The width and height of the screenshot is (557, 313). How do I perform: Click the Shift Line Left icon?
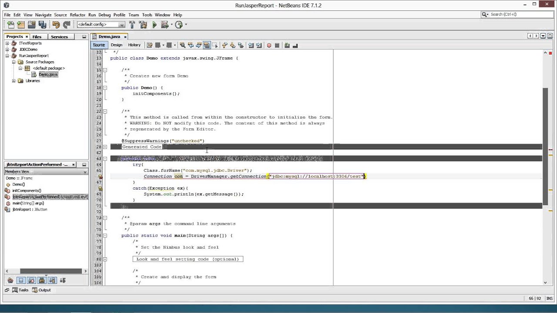[x=251, y=45]
